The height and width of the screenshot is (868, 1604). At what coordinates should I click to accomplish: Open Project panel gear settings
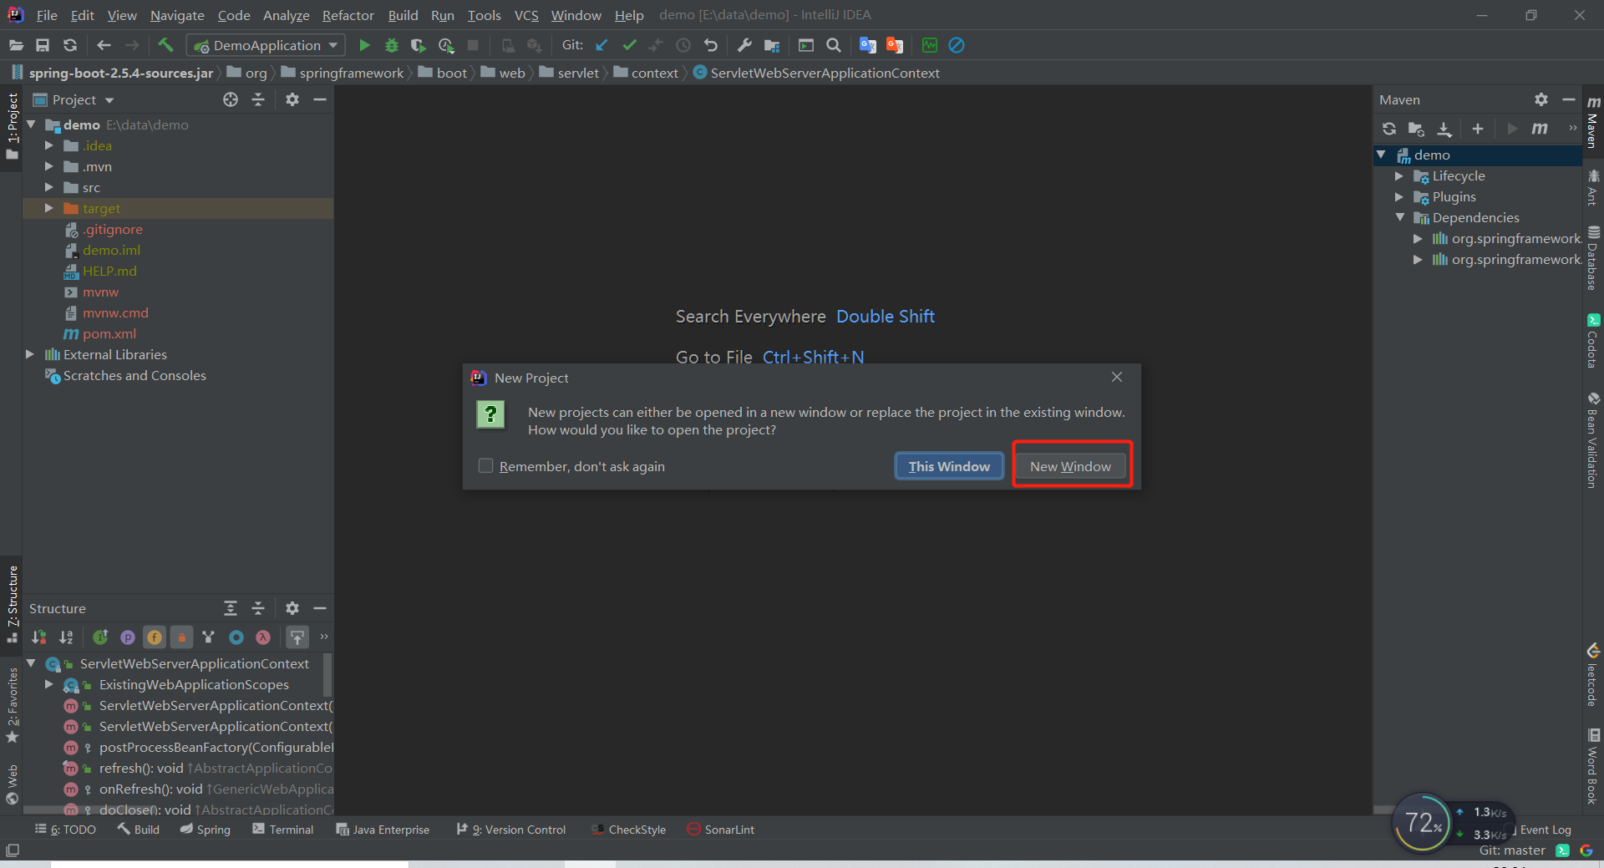click(x=292, y=99)
